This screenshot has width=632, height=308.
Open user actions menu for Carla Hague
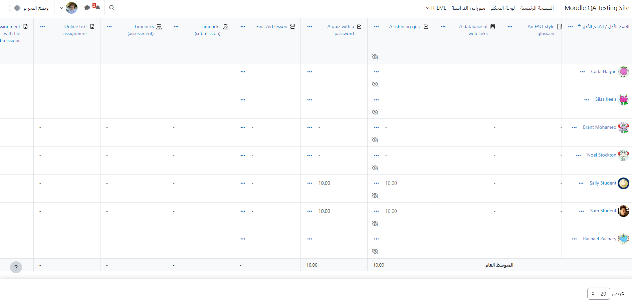pyautogui.click(x=583, y=72)
